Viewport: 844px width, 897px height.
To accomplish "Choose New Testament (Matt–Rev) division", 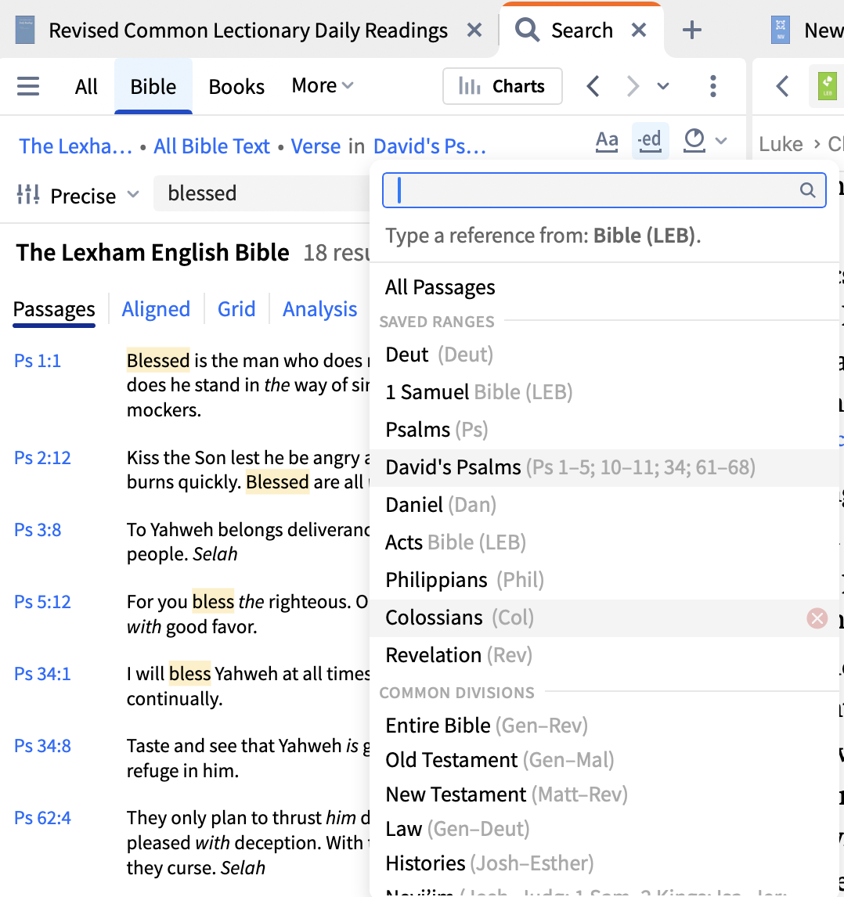I will [x=604, y=794].
